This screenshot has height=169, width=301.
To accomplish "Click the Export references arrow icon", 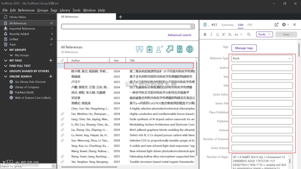I will pos(169,49).
